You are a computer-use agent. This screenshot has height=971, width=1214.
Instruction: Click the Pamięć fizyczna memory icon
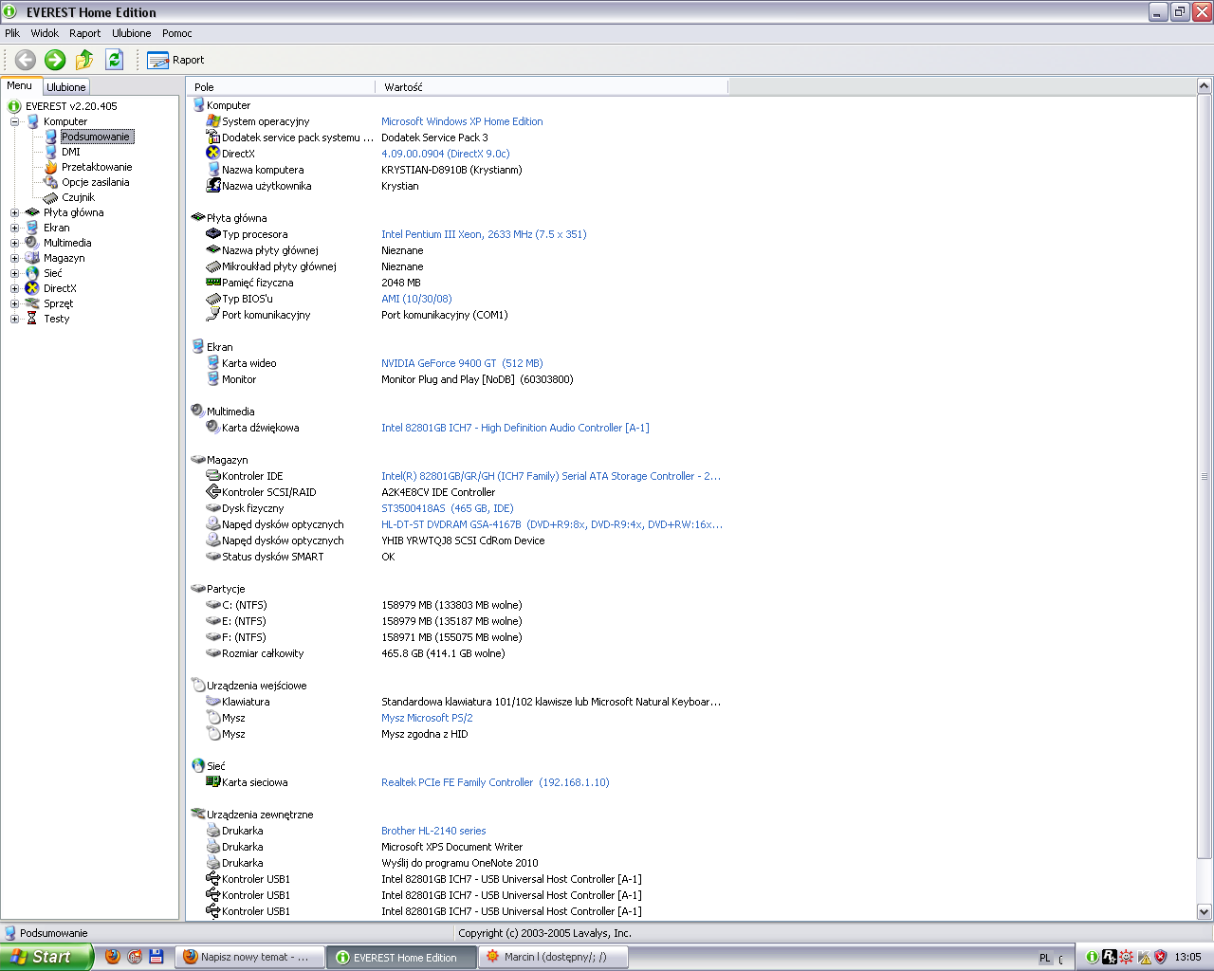[213, 283]
